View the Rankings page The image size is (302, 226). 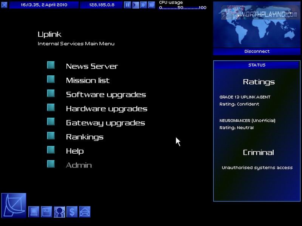[x=85, y=137]
